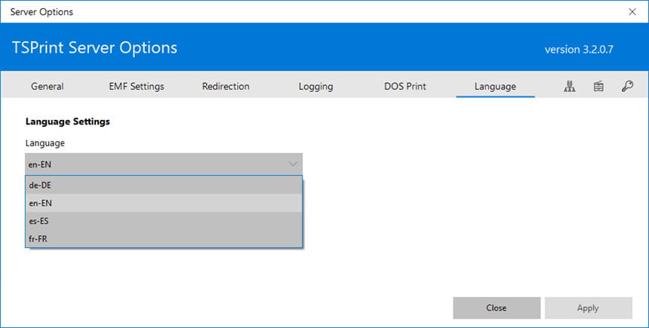Go to the Redirection tab

(226, 86)
